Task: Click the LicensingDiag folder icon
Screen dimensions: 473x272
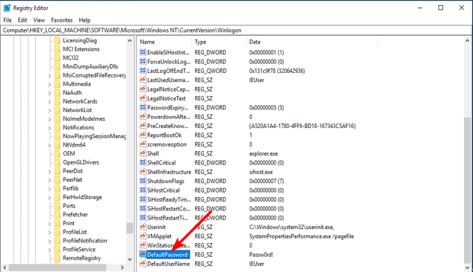Action: pos(58,40)
